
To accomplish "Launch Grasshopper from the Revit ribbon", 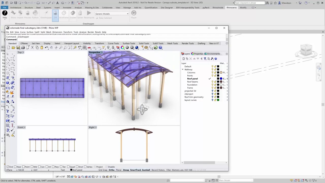I will tap(46, 14).
